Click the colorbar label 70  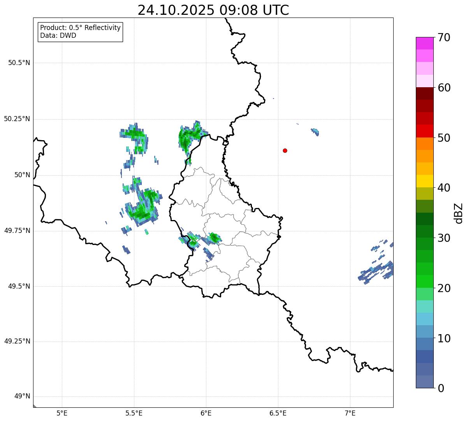(x=444, y=37)
